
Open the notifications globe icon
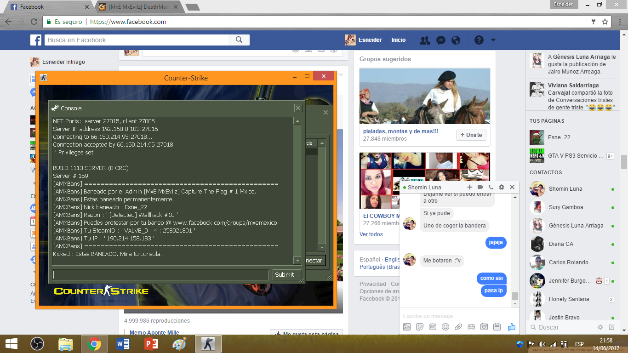pyautogui.click(x=456, y=40)
